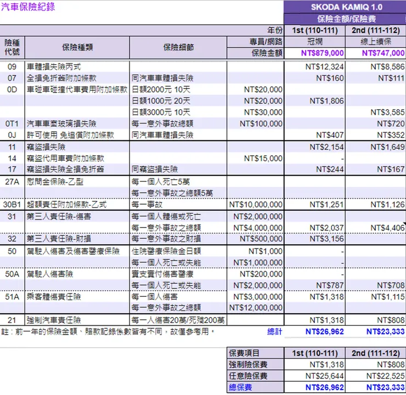This screenshot has width=406, height=395.
Task: Click 每一人傷害20萬/死殘200萬 cell
Action: pos(178,320)
